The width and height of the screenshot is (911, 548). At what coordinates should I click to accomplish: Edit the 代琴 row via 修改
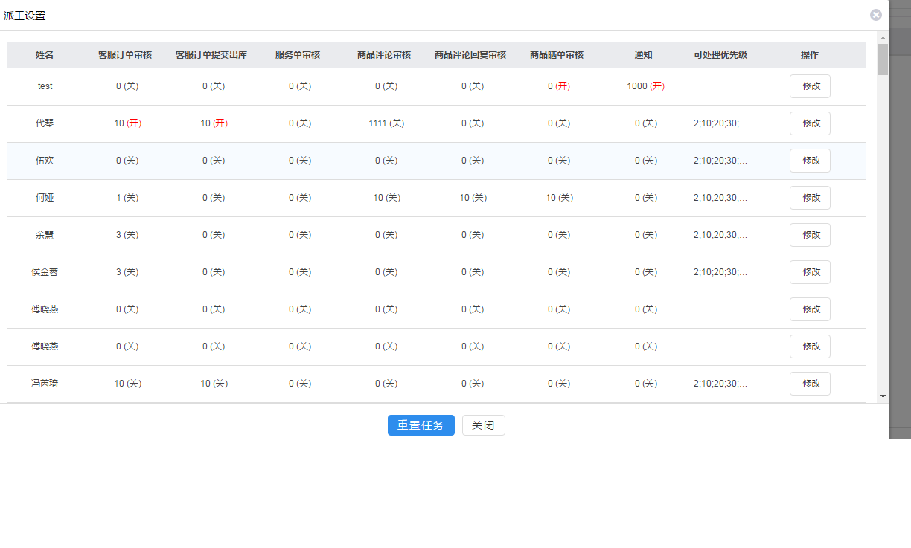pos(810,123)
